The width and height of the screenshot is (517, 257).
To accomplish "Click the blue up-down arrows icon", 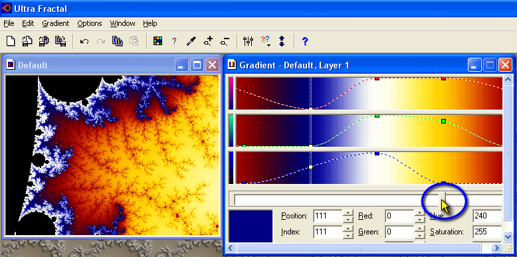I will 282,41.
